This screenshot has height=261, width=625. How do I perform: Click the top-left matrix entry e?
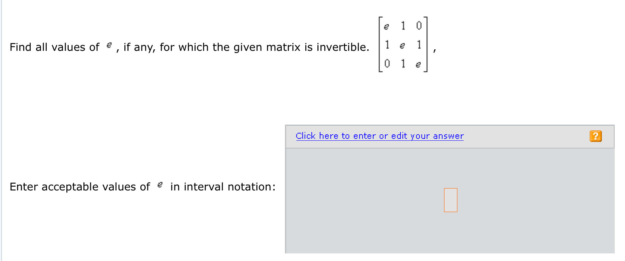tap(386, 26)
